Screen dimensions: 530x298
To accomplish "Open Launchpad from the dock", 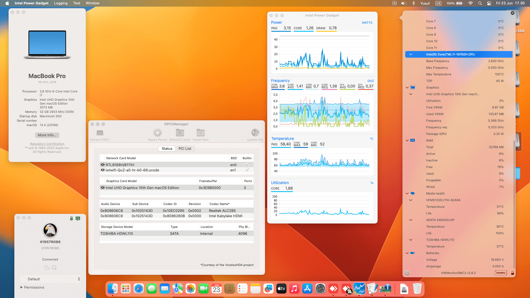I will 126,289.
